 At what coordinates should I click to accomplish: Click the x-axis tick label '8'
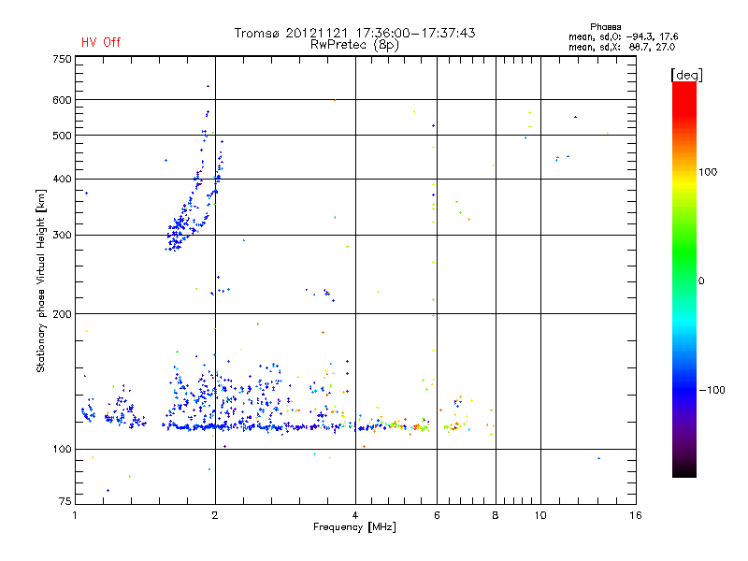click(x=496, y=515)
